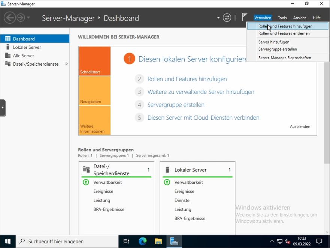Select the Weitere Informationen tile
This screenshot has height=248, width=330.
tap(95, 120)
